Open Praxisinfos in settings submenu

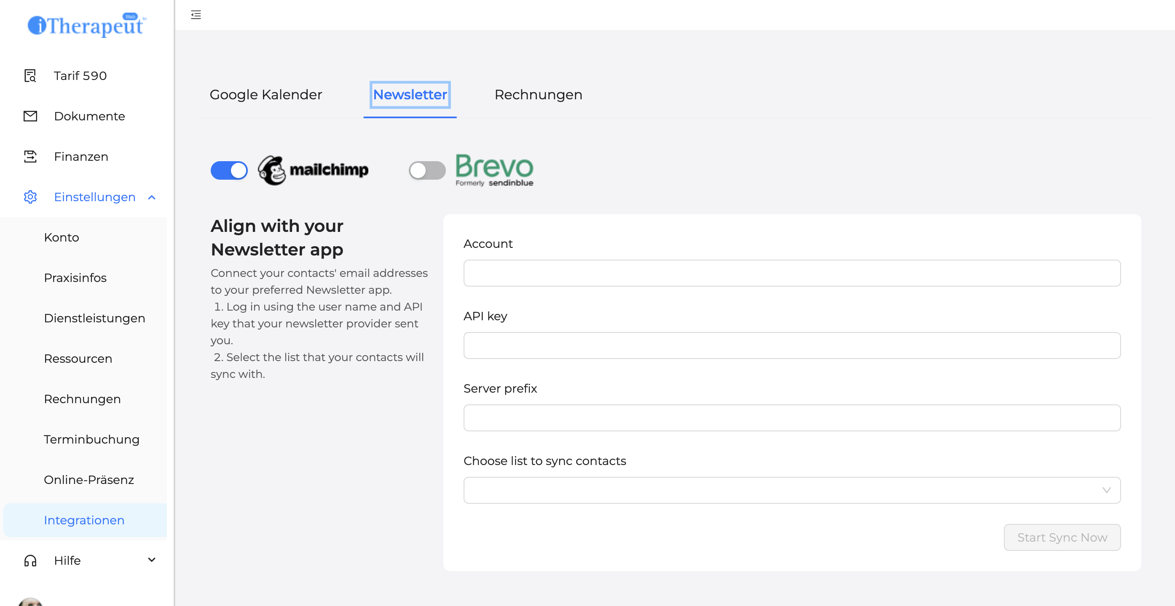[x=75, y=278]
